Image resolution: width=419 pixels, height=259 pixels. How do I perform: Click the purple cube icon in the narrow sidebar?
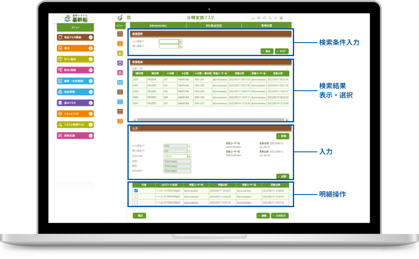pos(120,63)
